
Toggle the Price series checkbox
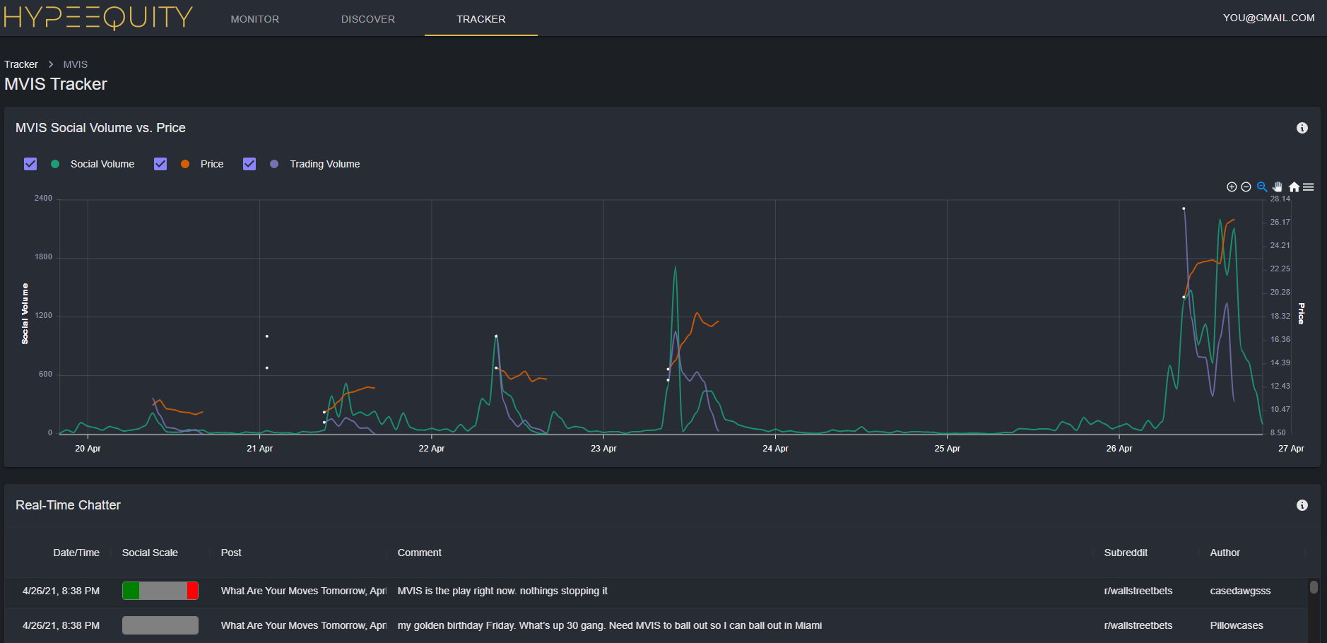(160, 164)
